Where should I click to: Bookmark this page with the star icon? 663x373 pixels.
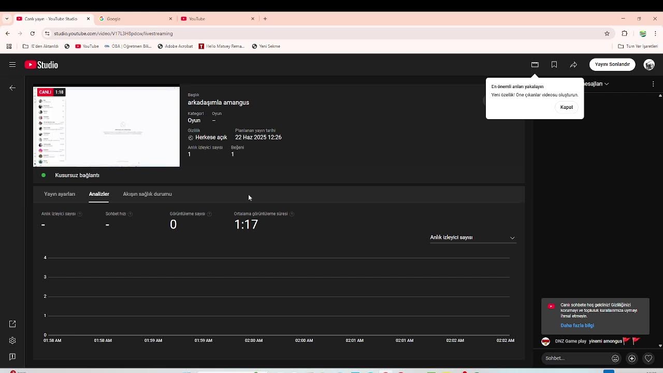607,33
